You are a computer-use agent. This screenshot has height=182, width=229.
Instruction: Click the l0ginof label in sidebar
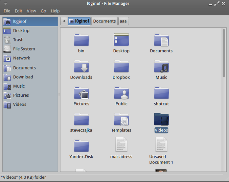pyautogui.click(x=20, y=21)
